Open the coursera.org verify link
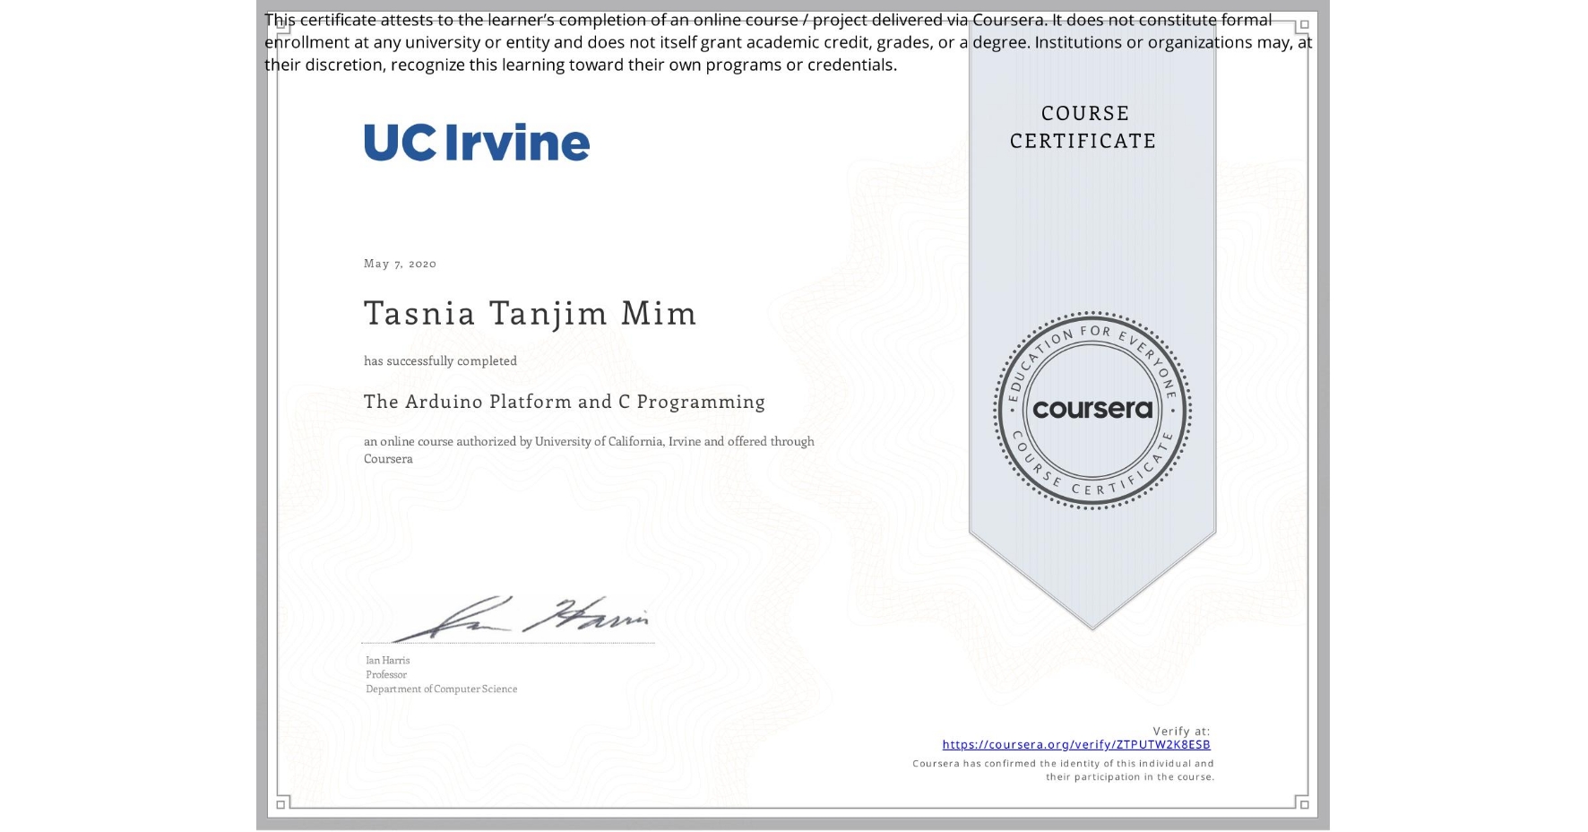The width and height of the screenshot is (1588, 832). point(1076,745)
